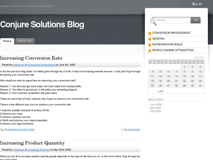Click the line '4.Clarify and improve your value proposition.'

pyautogui.click(x=24, y=120)
